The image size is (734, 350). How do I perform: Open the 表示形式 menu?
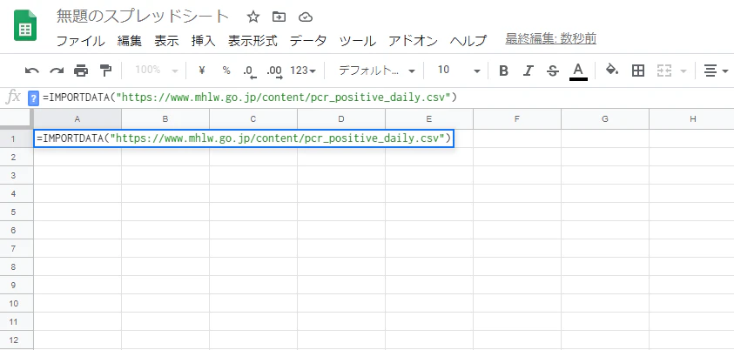point(253,41)
